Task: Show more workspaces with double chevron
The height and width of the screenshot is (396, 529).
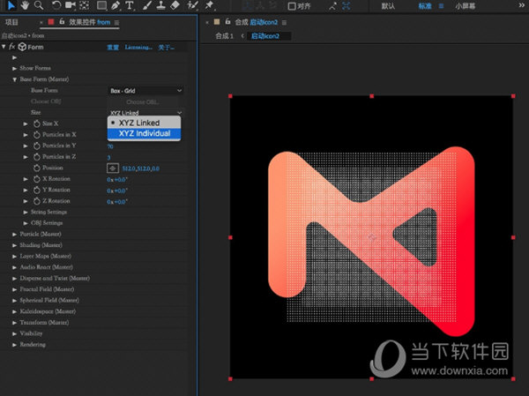Action: pyautogui.click(x=522, y=5)
